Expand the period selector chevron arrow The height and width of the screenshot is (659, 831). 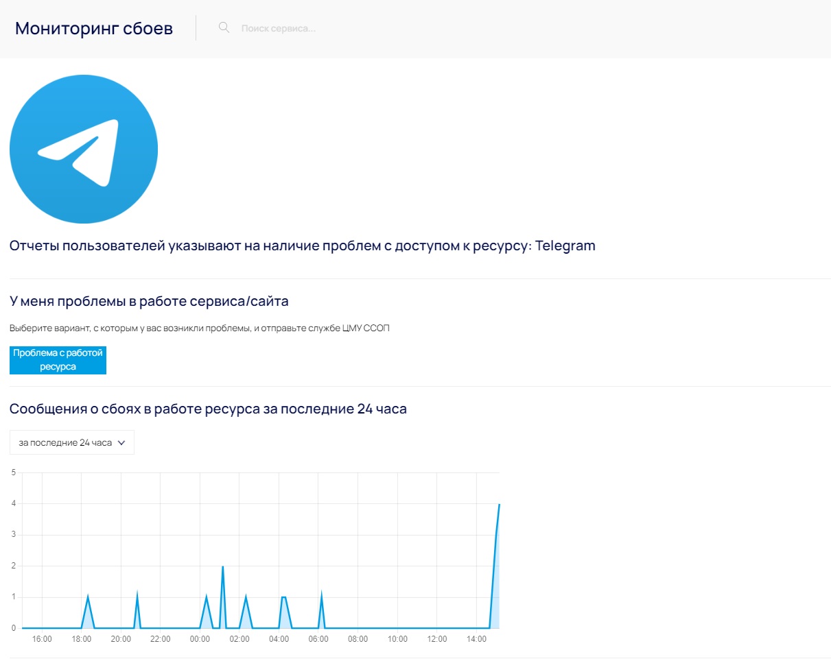click(x=121, y=443)
